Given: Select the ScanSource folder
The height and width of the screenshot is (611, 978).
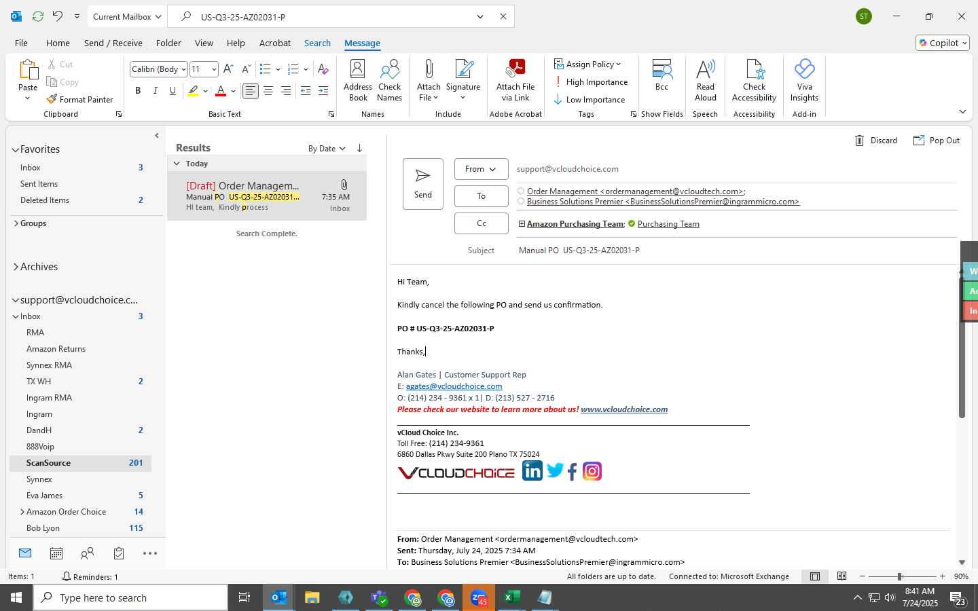Looking at the screenshot, I should coord(80,463).
